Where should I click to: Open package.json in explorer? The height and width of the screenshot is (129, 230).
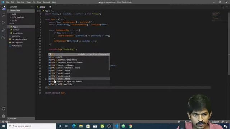tap(21, 42)
